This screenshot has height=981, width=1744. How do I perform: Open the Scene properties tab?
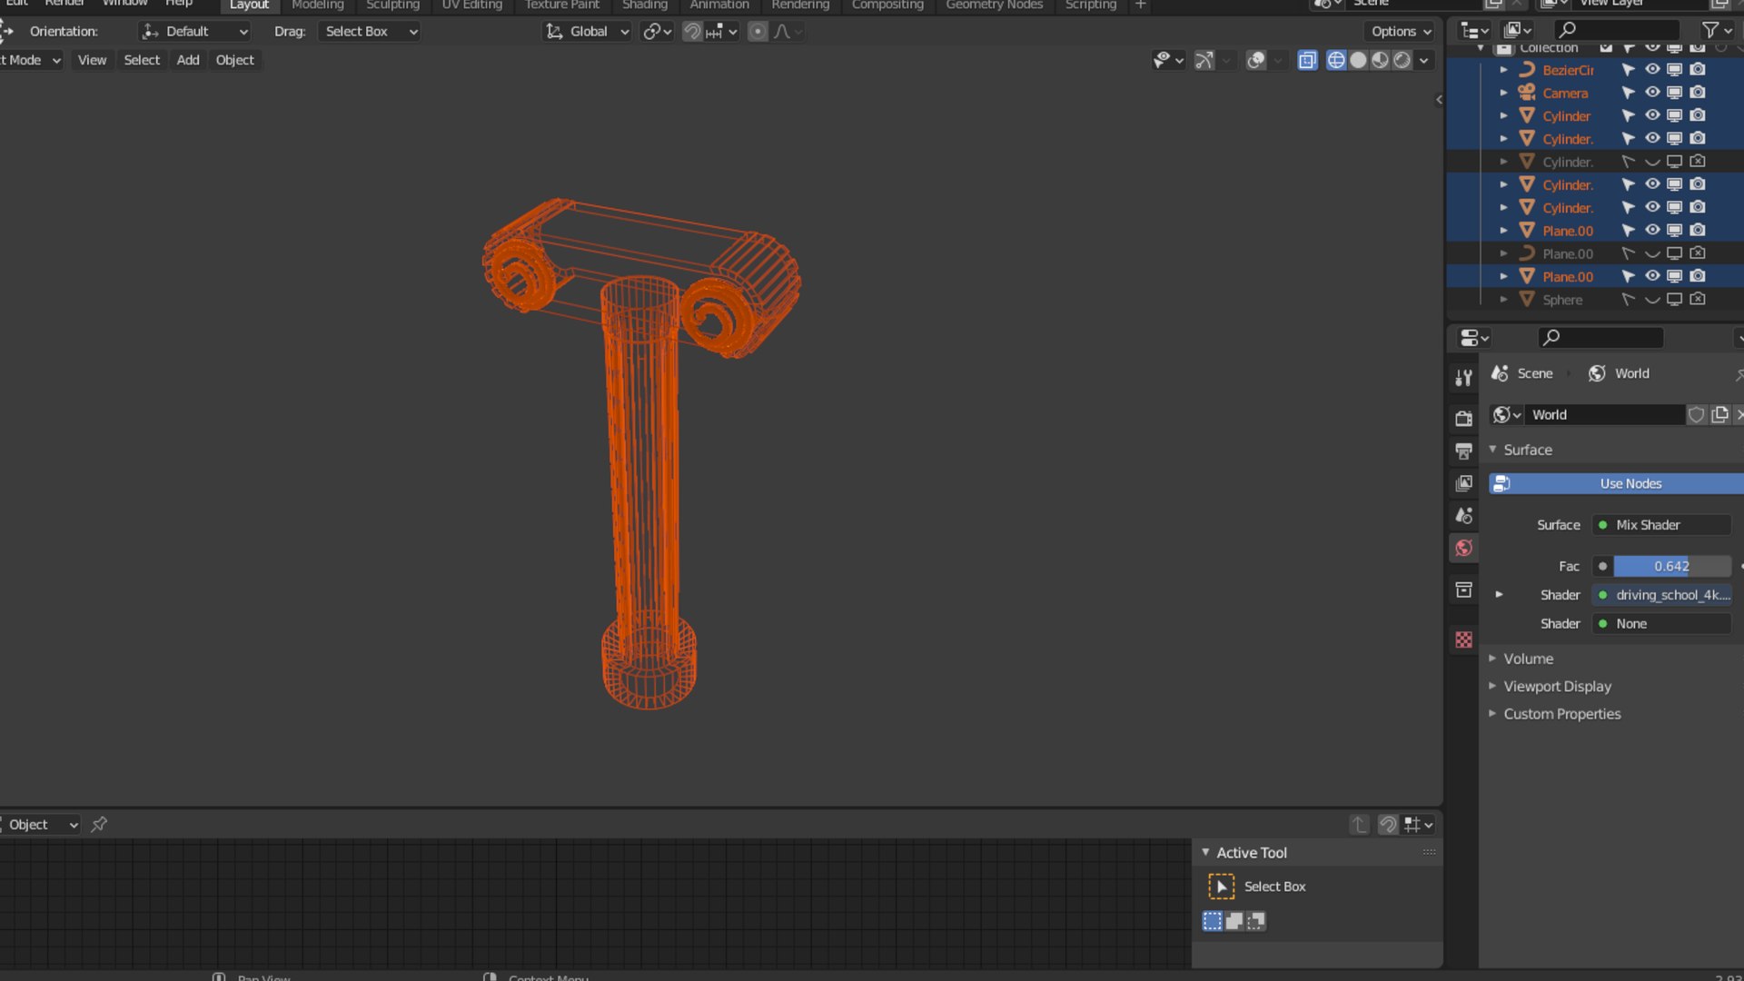pos(1463,516)
